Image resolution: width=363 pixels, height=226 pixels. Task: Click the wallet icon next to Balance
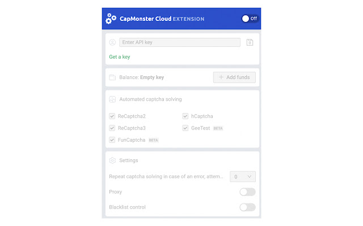click(x=112, y=77)
